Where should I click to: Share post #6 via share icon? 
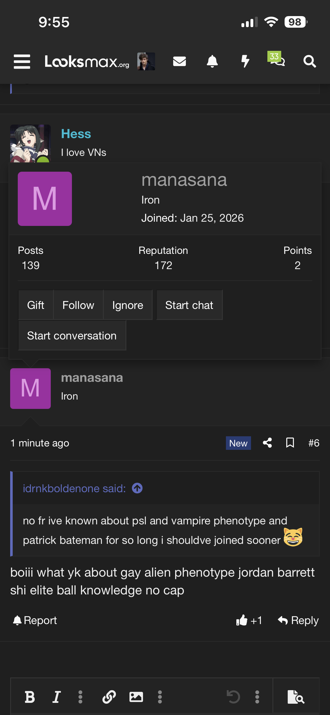coord(267,443)
